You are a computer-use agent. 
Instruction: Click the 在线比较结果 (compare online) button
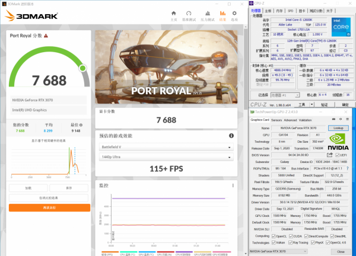click(49, 198)
